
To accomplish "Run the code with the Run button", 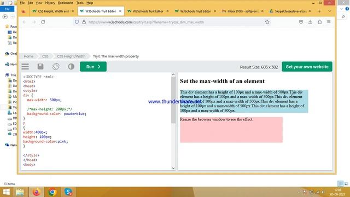I will coord(93,67).
